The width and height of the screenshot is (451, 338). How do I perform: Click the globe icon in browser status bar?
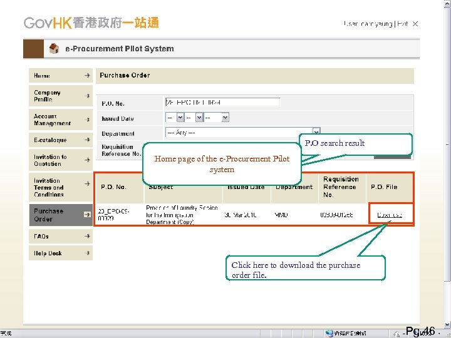329,334
